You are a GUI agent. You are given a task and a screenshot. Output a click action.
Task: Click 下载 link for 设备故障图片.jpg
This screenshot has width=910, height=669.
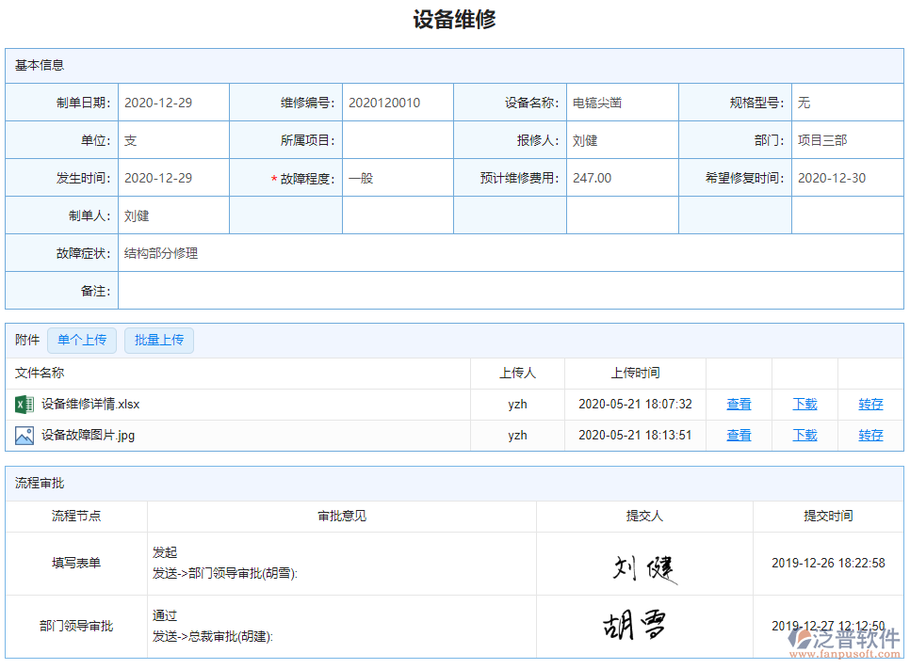[x=804, y=435]
